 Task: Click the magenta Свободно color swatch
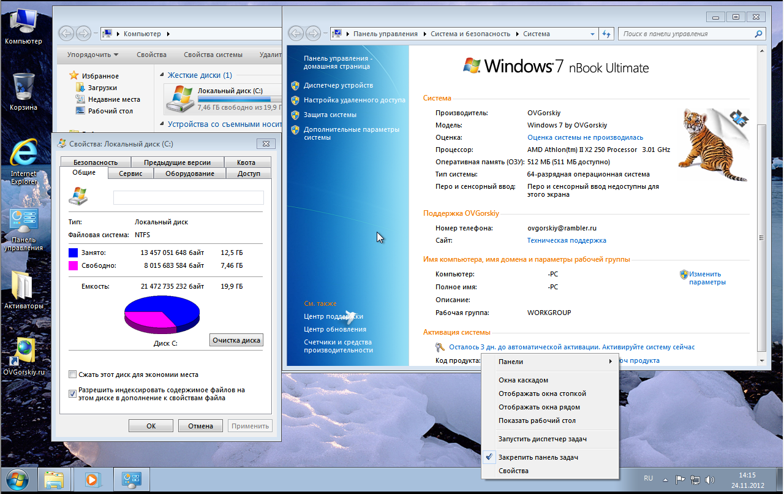coord(73,265)
